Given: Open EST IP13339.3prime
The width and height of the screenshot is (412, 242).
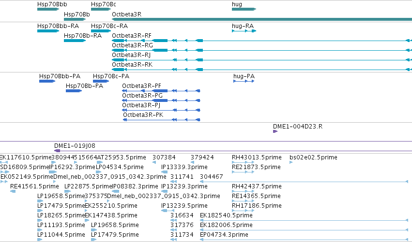Looking at the screenshot, I should 184,167.
